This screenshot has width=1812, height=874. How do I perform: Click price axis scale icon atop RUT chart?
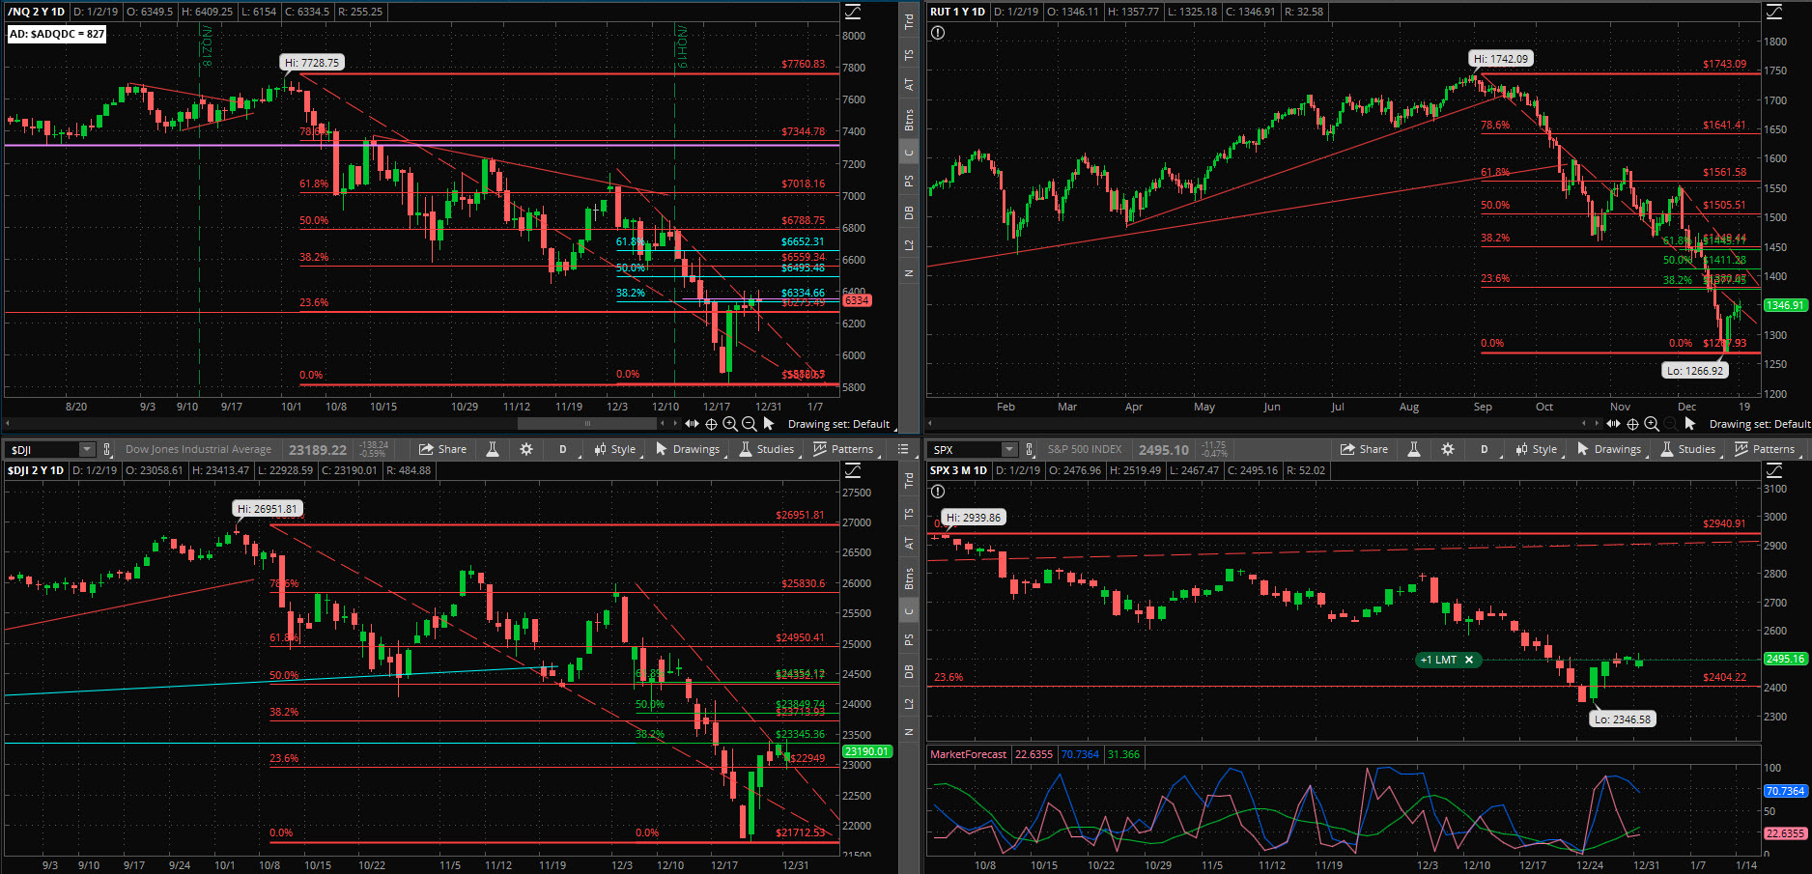[x=1774, y=12]
